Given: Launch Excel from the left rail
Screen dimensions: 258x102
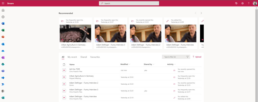Looking at the screenshot, I should [x=3, y=30].
